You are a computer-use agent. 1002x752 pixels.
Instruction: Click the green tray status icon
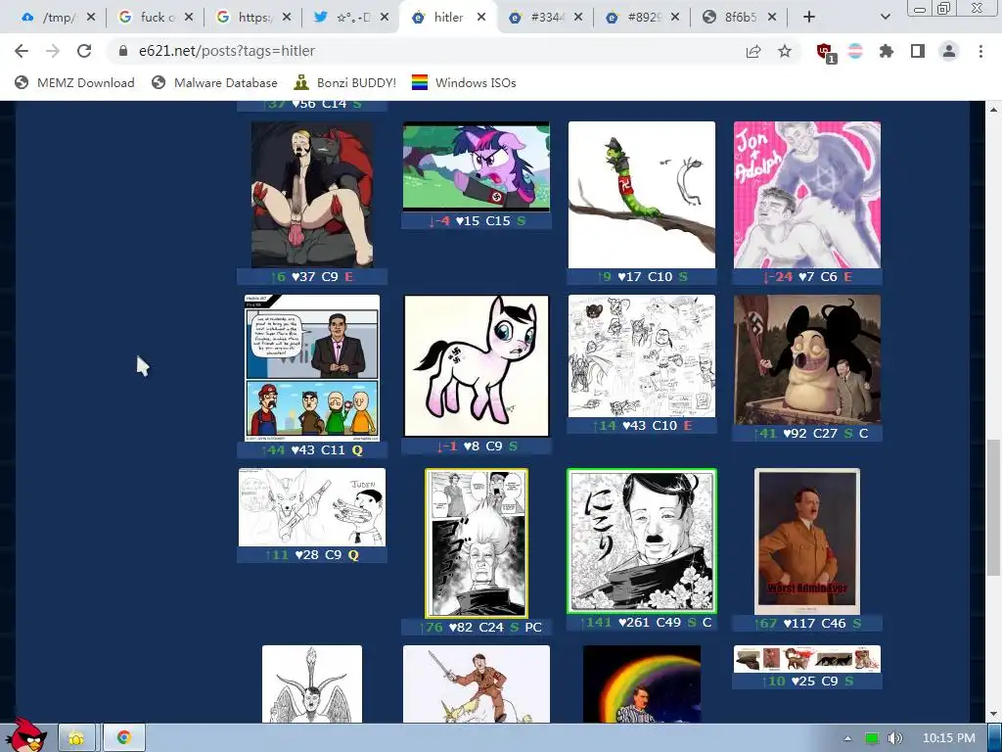(x=872, y=738)
